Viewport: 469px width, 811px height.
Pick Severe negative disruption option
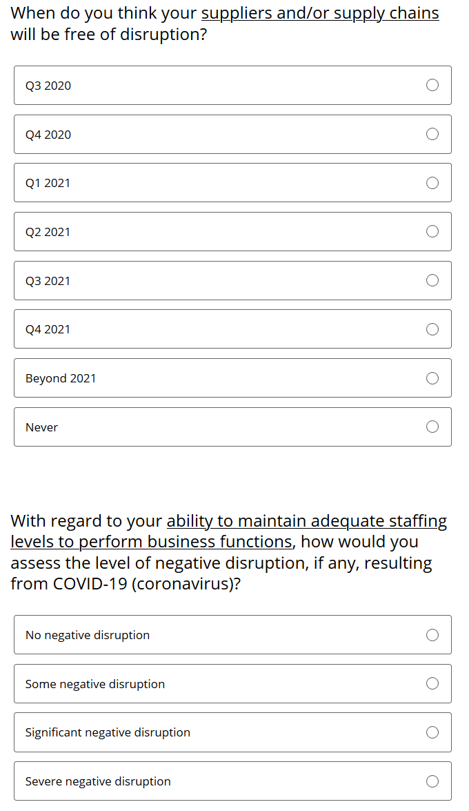tap(432, 781)
